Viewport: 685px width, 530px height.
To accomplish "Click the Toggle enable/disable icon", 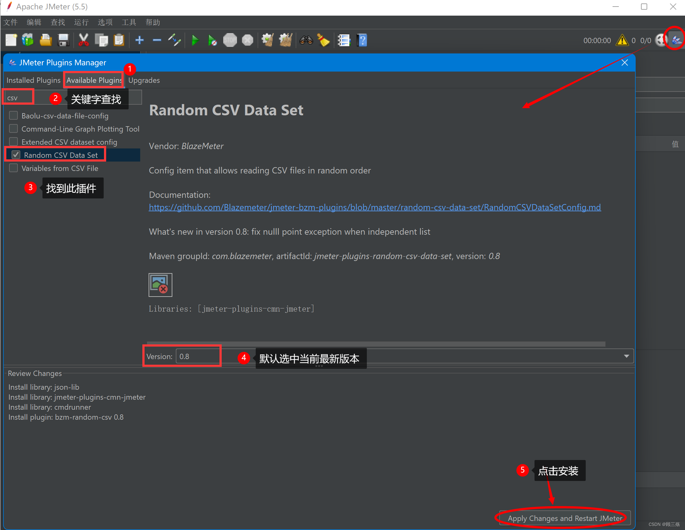I will [x=175, y=40].
